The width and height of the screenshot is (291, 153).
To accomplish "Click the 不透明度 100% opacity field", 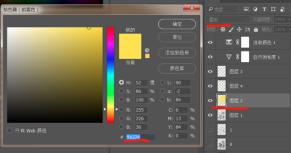I will tap(281, 19).
